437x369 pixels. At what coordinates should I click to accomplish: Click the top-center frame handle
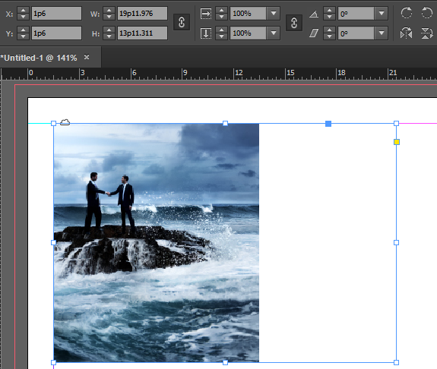(225, 123)
